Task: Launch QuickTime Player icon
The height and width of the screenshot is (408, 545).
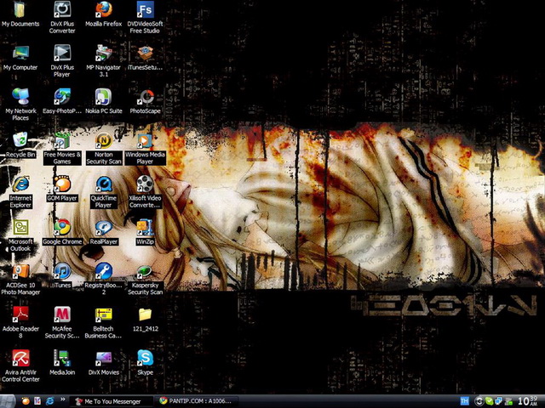Action: (x=104, y=184)
